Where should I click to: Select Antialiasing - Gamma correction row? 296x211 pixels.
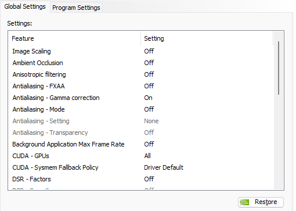tap(141, 98)
